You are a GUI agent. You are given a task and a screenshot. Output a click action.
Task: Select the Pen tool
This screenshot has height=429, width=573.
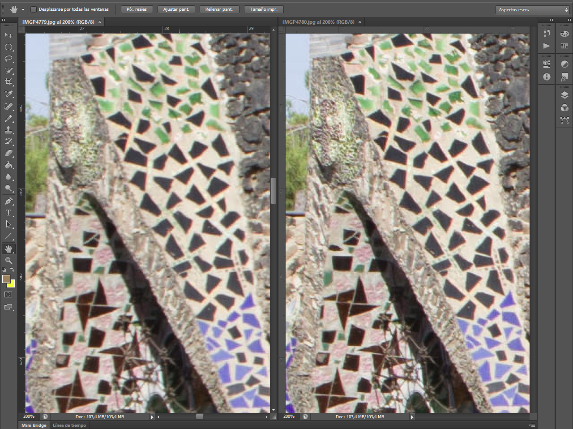pyautogui.click(x=9, y=201)
